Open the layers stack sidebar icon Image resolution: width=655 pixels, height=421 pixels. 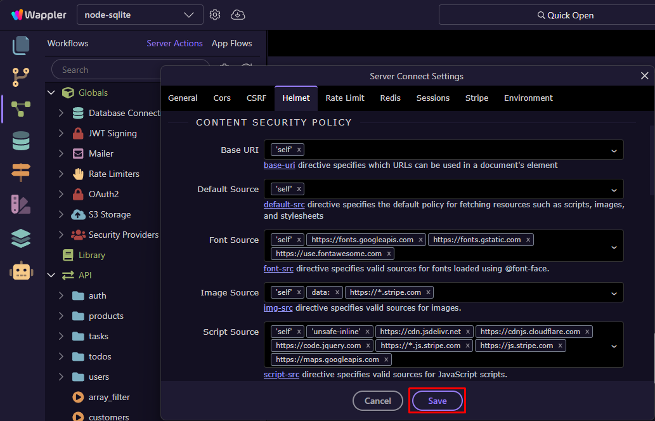pos(21,238)
